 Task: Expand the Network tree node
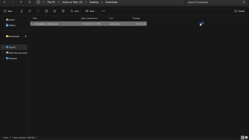coord(3,58)
